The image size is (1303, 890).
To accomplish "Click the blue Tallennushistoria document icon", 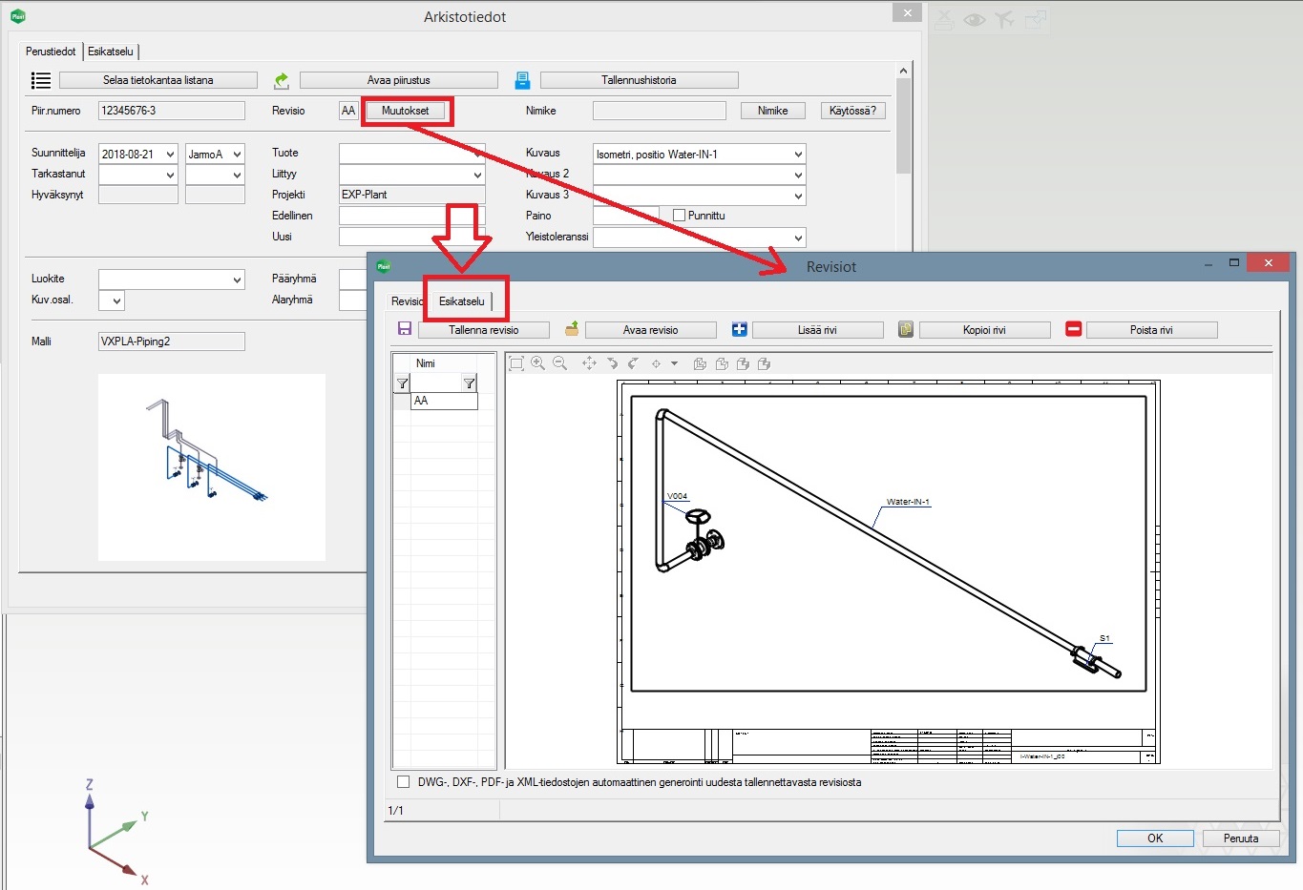I will pos(522,80).
